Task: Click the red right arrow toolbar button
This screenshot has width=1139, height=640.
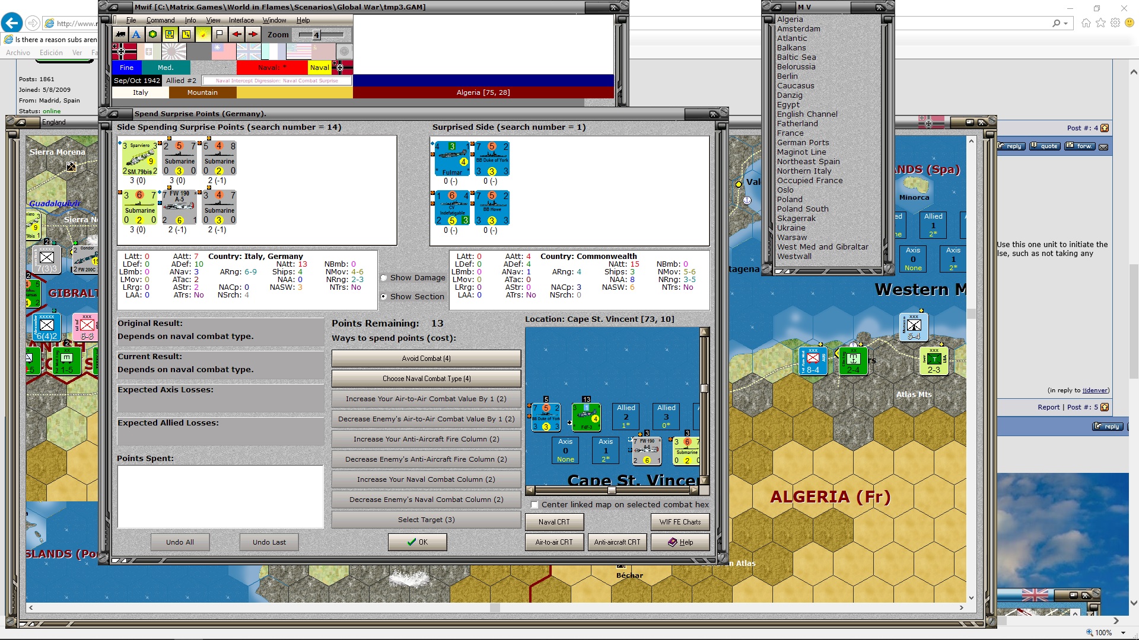Action: point(253,34)
